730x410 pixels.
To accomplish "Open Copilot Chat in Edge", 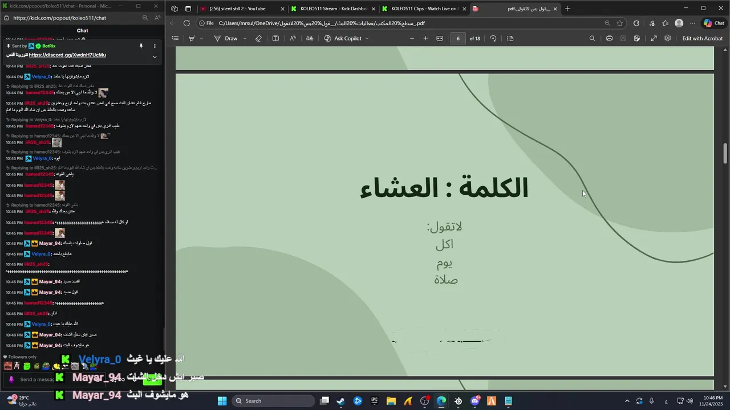I will 713,23.
